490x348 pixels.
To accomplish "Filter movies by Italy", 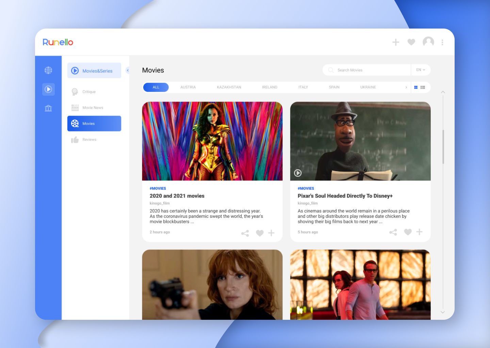I will coord(303,87).
